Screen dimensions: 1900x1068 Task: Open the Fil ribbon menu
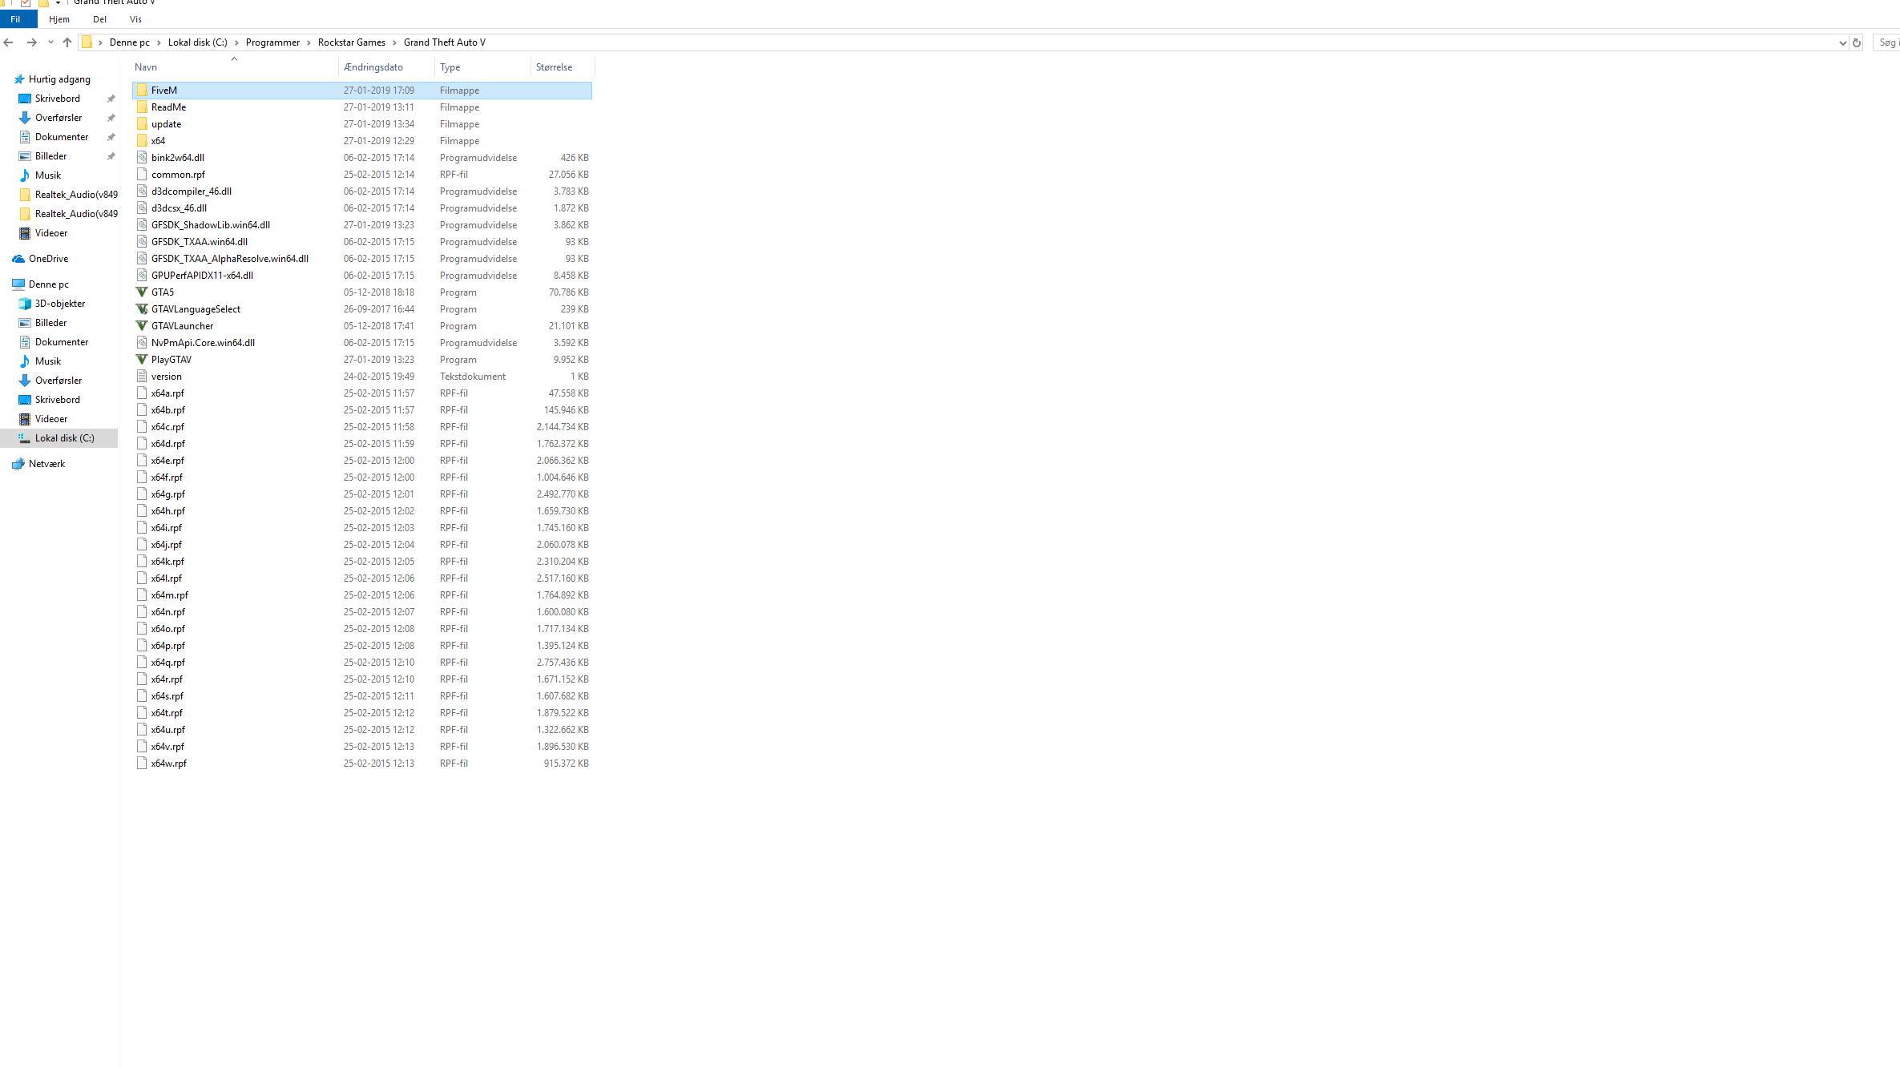pyautogui.click(x=16, y=19)
